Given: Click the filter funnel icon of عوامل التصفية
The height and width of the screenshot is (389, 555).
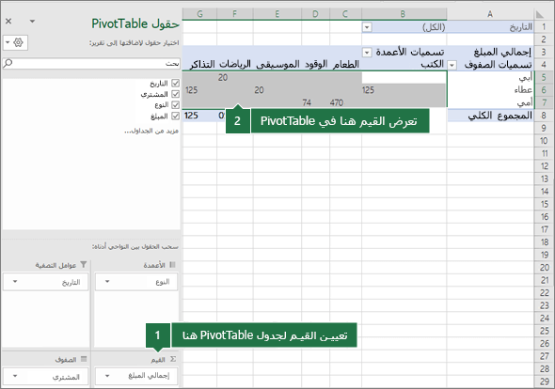Looking at the screenshot, I should 84,265.
